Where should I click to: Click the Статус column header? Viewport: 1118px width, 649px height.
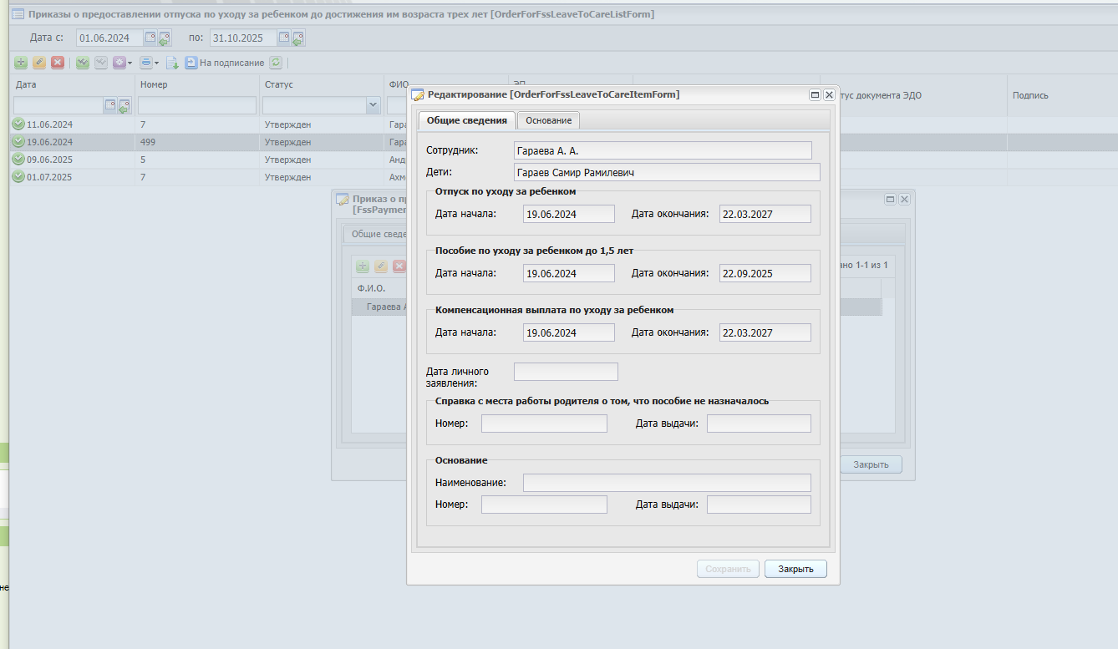click(321, 84)
